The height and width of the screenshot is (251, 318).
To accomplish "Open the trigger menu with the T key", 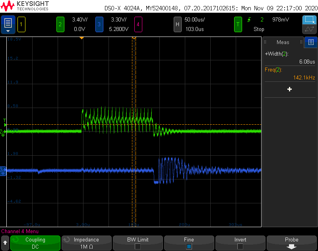I will (x=238, y=24).
